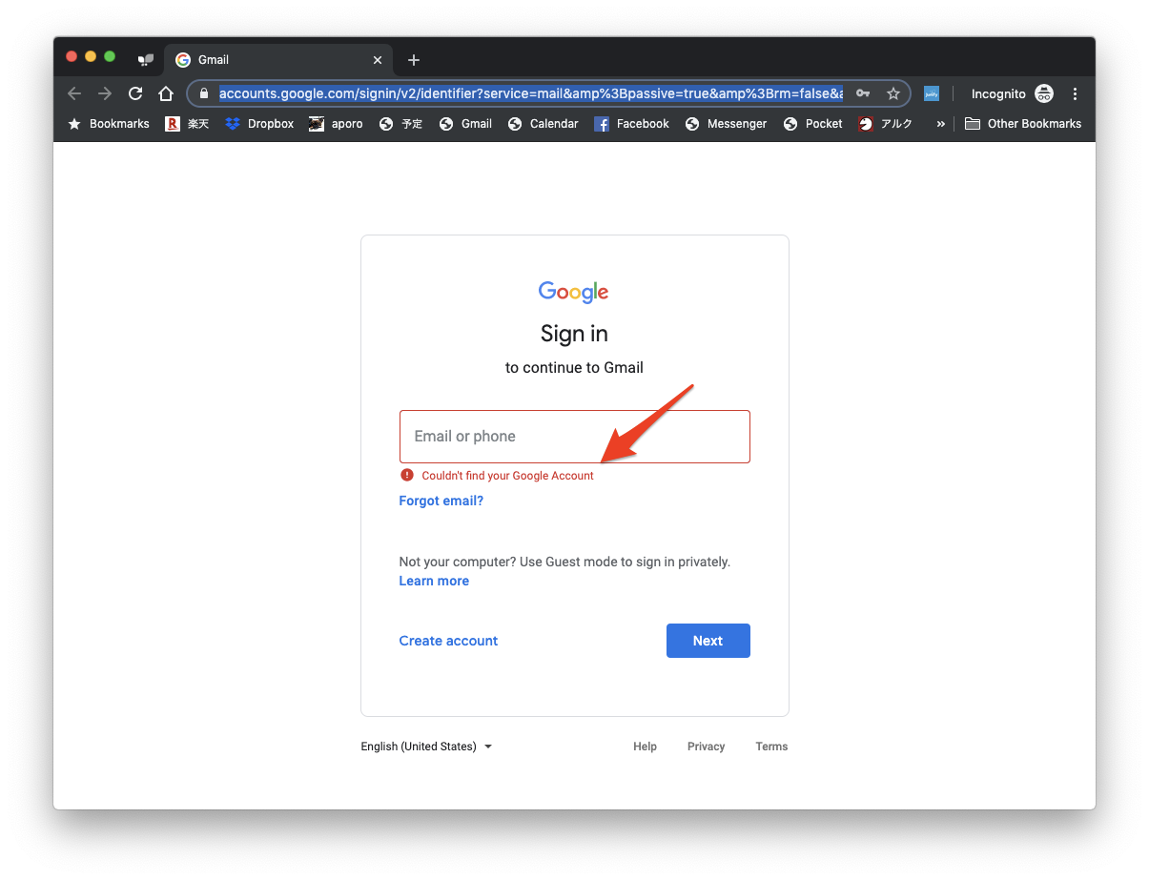
Task: Click the Learn more link
Action: coord(434,581)
